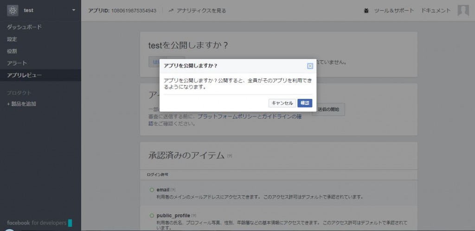This screenshot has width=475, height=231.
Task: Click the test app atom icon
Action: pyautogui.click(x=13, y=11)
